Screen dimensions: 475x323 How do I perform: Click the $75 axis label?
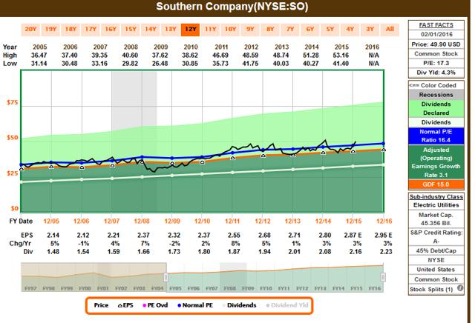point(13,102)
